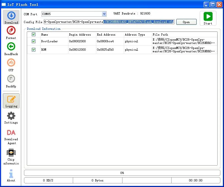The image size is (224, 187).
Task: Click the ROM row 'physical' address type
Action: pos(131,50)
